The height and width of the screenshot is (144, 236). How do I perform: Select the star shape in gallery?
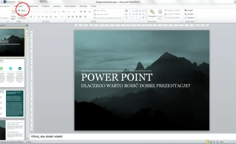[143, 18]
